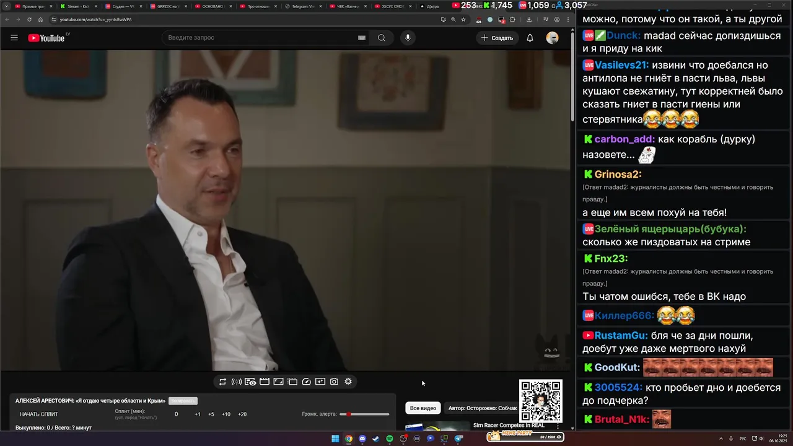This screenshot has height=446, width=793.
Task: Click the YouTube search magnifier button
Action: coord(382,38)
